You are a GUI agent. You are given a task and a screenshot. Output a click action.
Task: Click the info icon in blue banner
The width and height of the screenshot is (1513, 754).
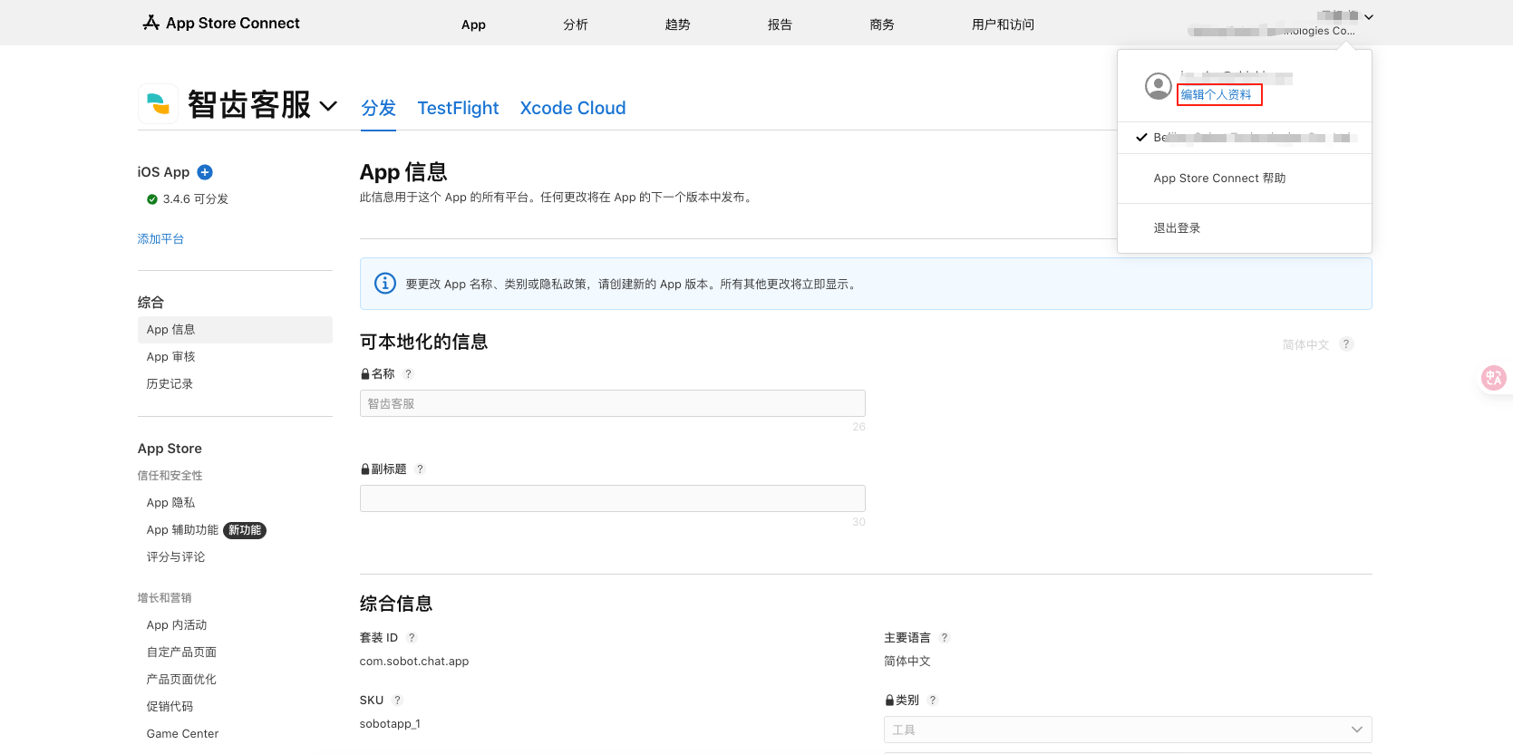point(385,284)
